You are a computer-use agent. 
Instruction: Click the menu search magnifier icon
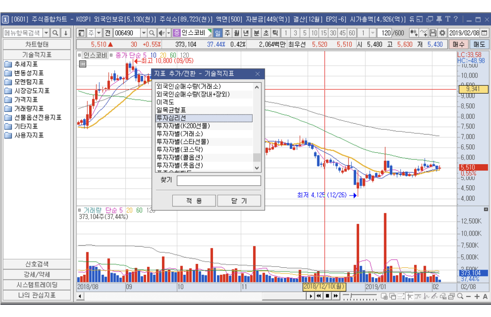point(55,33)
